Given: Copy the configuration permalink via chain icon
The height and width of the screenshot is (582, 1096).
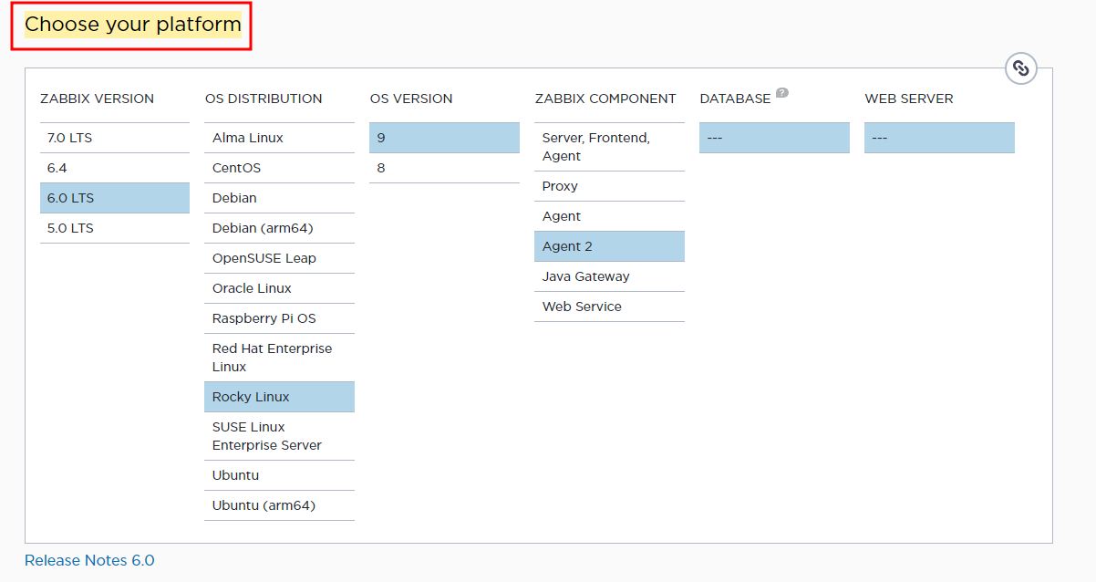Looking at the screenshot, I should click(1021, 68).
